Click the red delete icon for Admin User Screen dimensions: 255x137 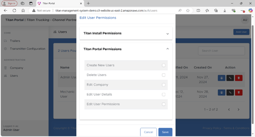[239, 78]
